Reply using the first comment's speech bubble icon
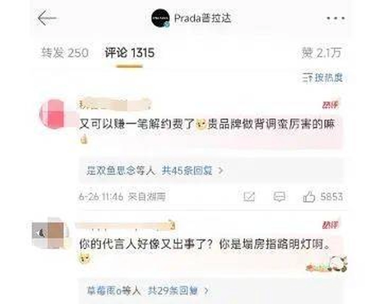 [279, 197]
